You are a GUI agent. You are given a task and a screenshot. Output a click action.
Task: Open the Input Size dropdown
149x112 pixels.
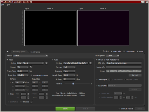tap(23, 75)
